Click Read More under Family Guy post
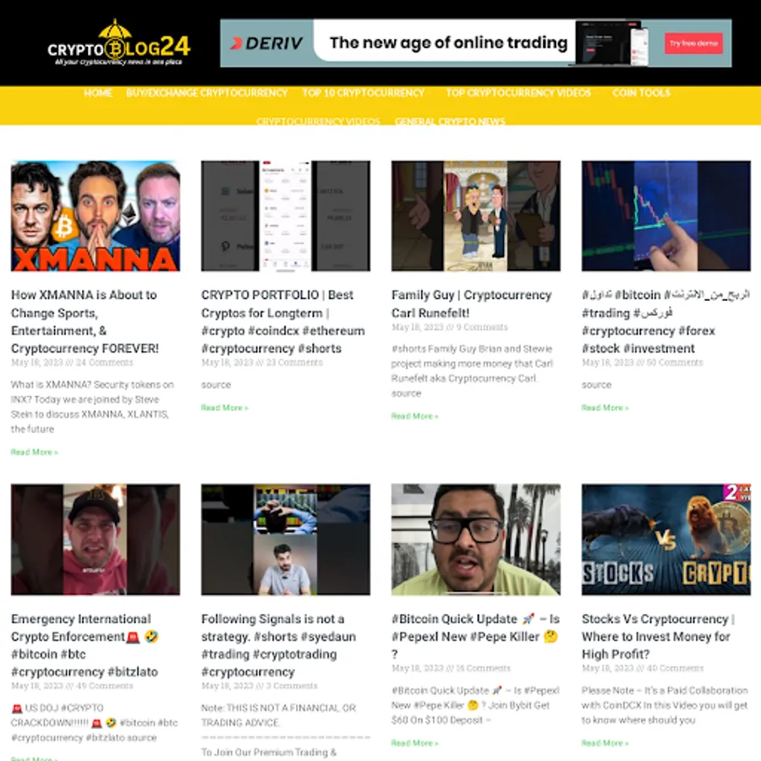Screen dimensions: 761x761 tap(415, 416)
